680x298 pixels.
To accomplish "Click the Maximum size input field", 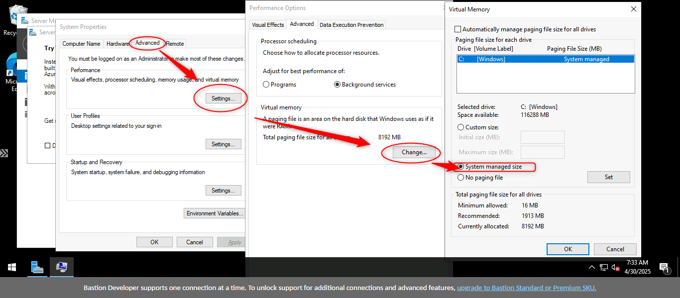I will [542, 152].
